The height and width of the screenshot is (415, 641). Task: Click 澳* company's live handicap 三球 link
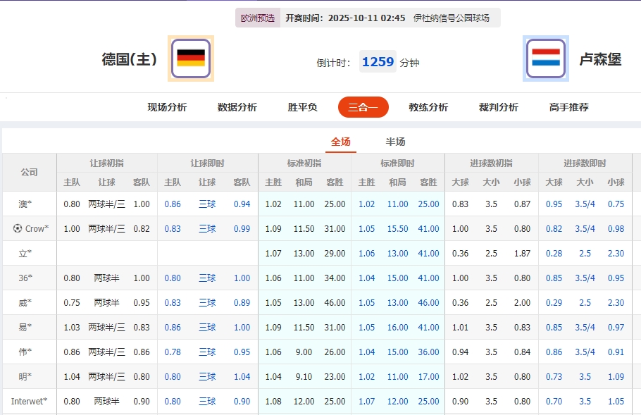207,204
